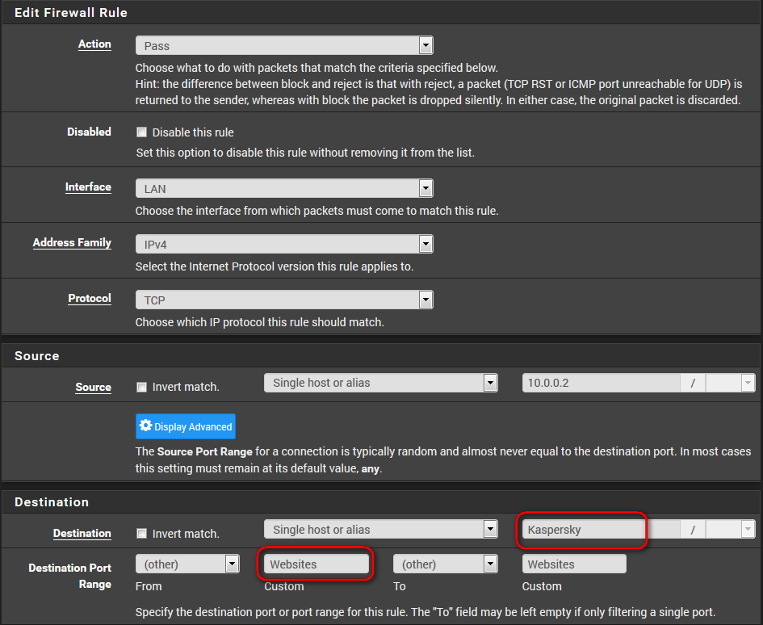Screen dimensions: 763x625
Task: Click the From Custom port field
Action: [x=317, y=564]
